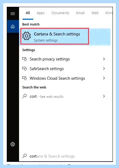The height and width of the screenshot is (168, 119).
Task: Click the magnifier icon in the search box
Action: point(25,156)
